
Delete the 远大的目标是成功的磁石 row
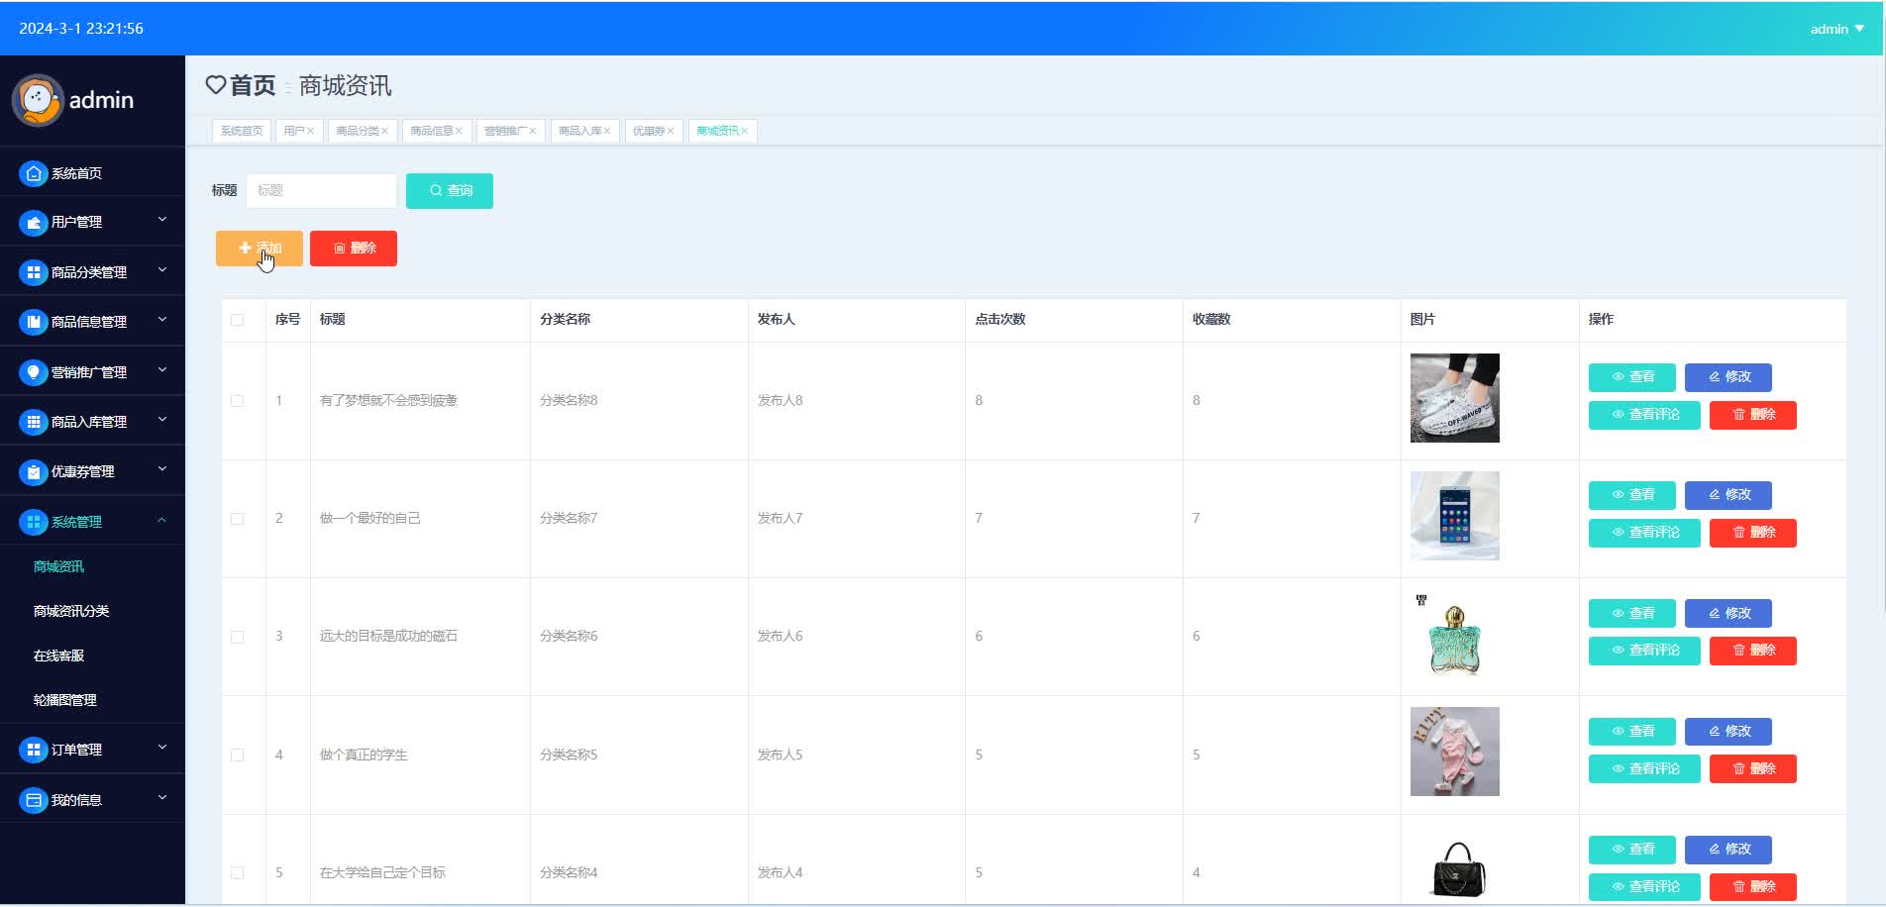pos(1753,651)
